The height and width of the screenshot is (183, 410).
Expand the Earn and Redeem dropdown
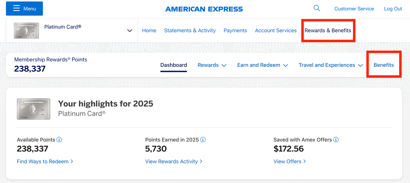click(x=262, y=65)
